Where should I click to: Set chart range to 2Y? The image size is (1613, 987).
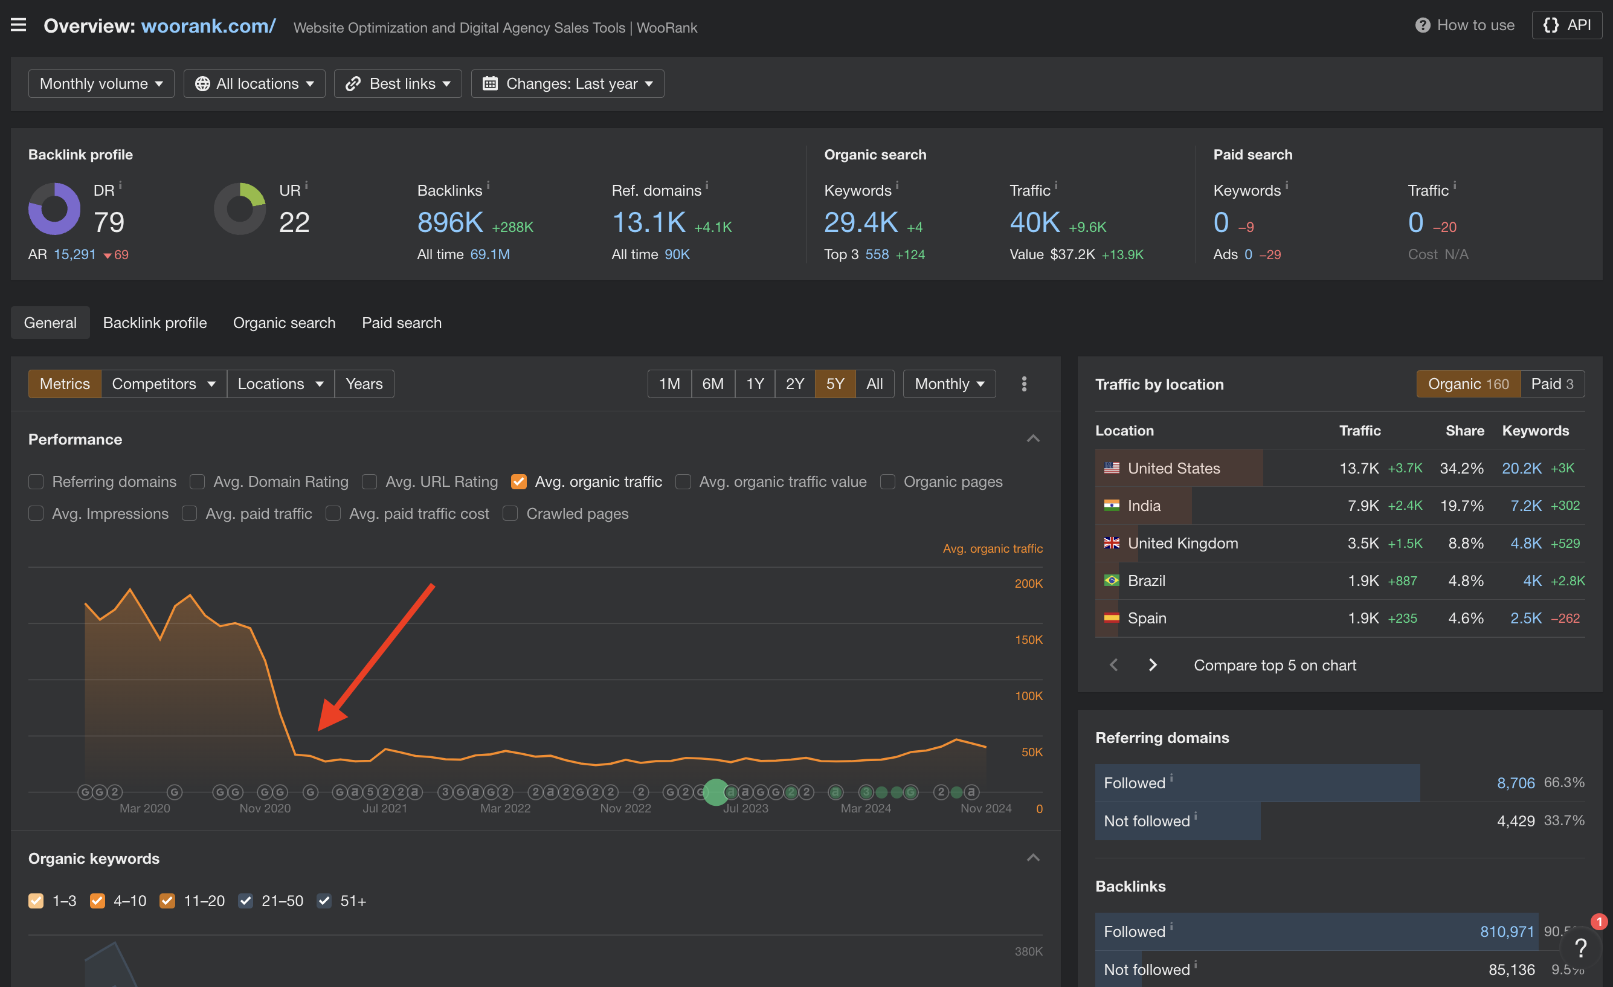pyautogui.click(x=794, y=384)
